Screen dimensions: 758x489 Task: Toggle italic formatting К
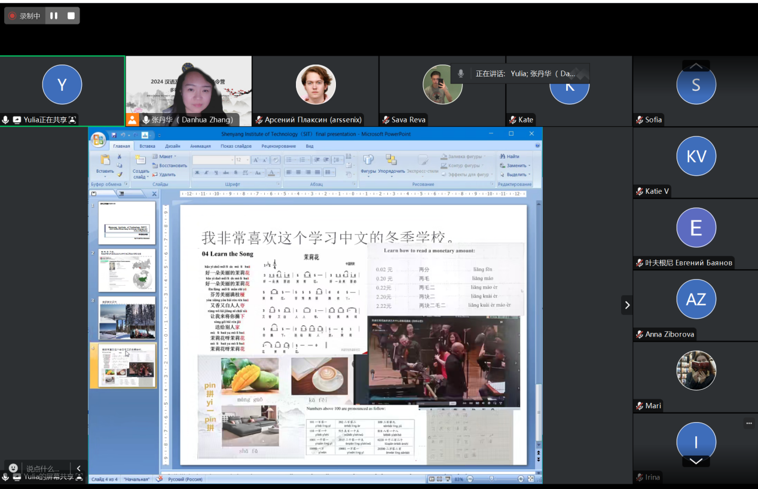206,173
